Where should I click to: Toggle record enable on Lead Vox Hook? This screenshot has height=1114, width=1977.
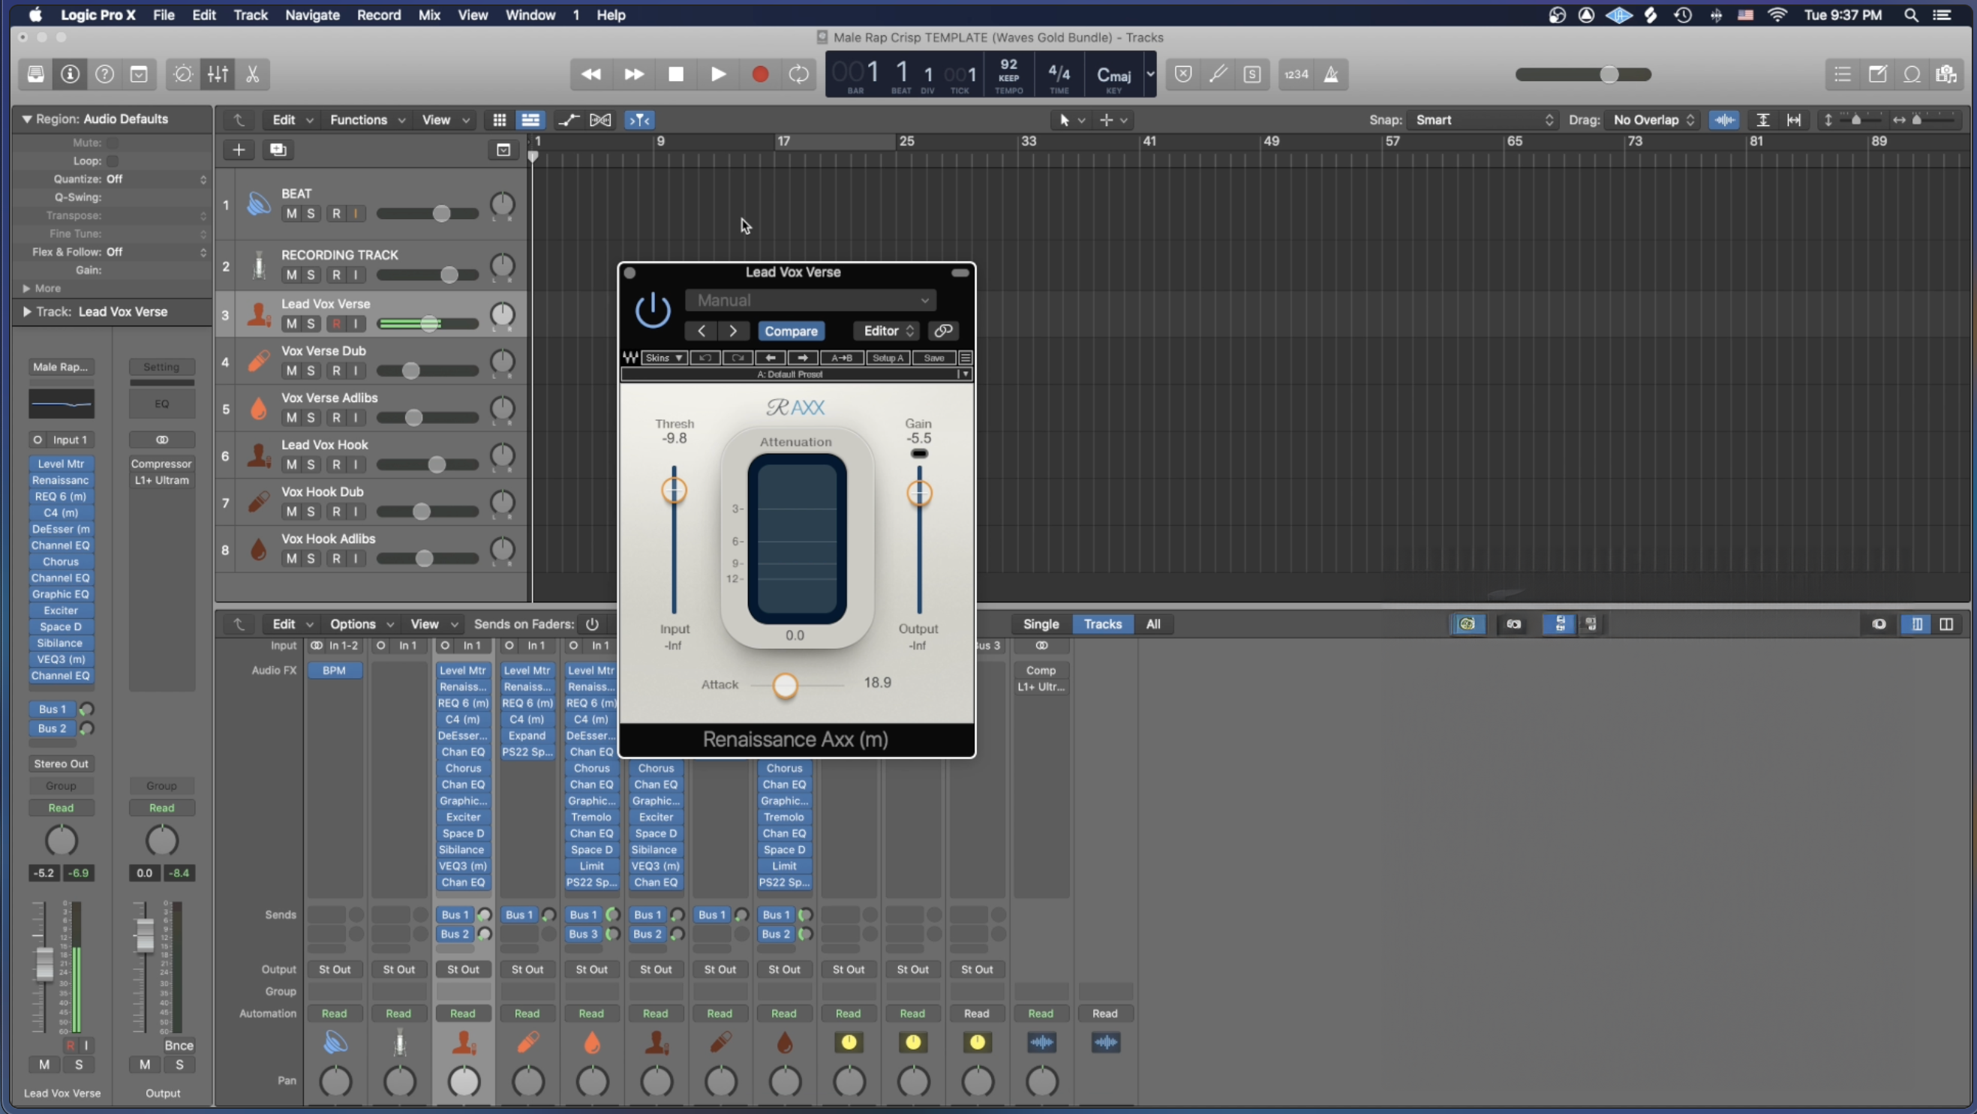coord(336,465)
